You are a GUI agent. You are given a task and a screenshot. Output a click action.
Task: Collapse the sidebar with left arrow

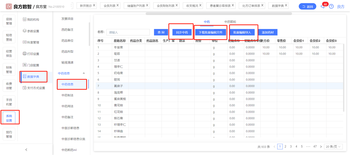click(x=26, y=150)
